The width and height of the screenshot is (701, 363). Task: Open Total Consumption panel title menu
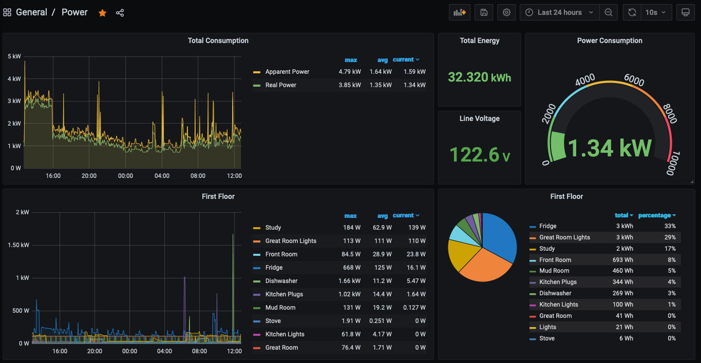218,41
